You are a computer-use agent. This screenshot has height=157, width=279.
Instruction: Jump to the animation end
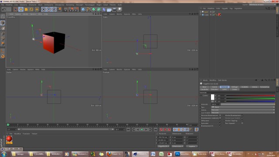click(x=156, y=130)
